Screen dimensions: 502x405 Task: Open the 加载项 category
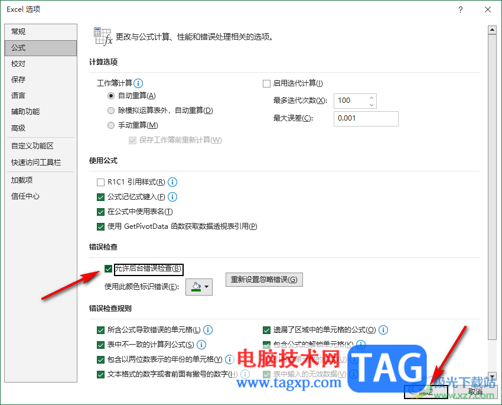click(x=41, y=180)
